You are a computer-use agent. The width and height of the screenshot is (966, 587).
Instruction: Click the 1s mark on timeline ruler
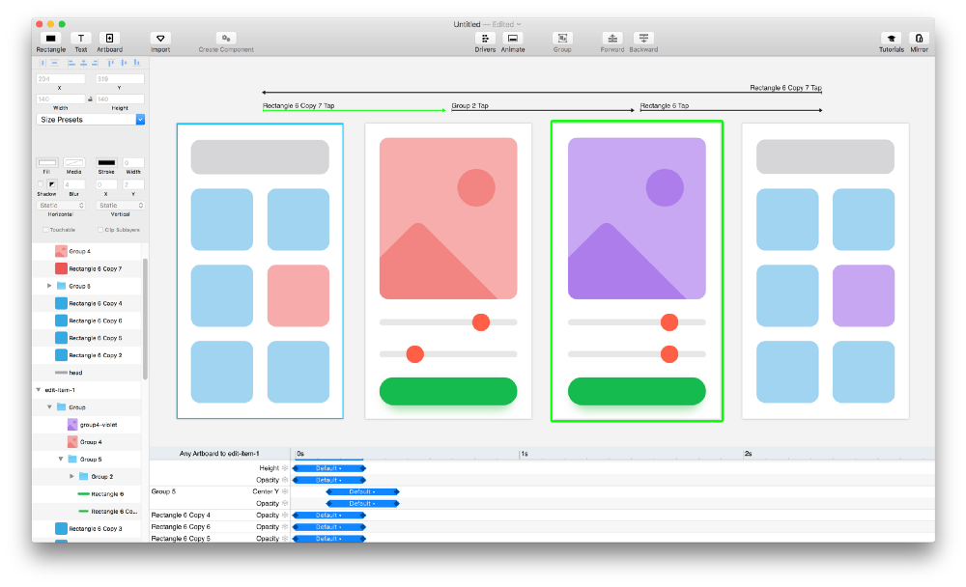pos(525,454)
